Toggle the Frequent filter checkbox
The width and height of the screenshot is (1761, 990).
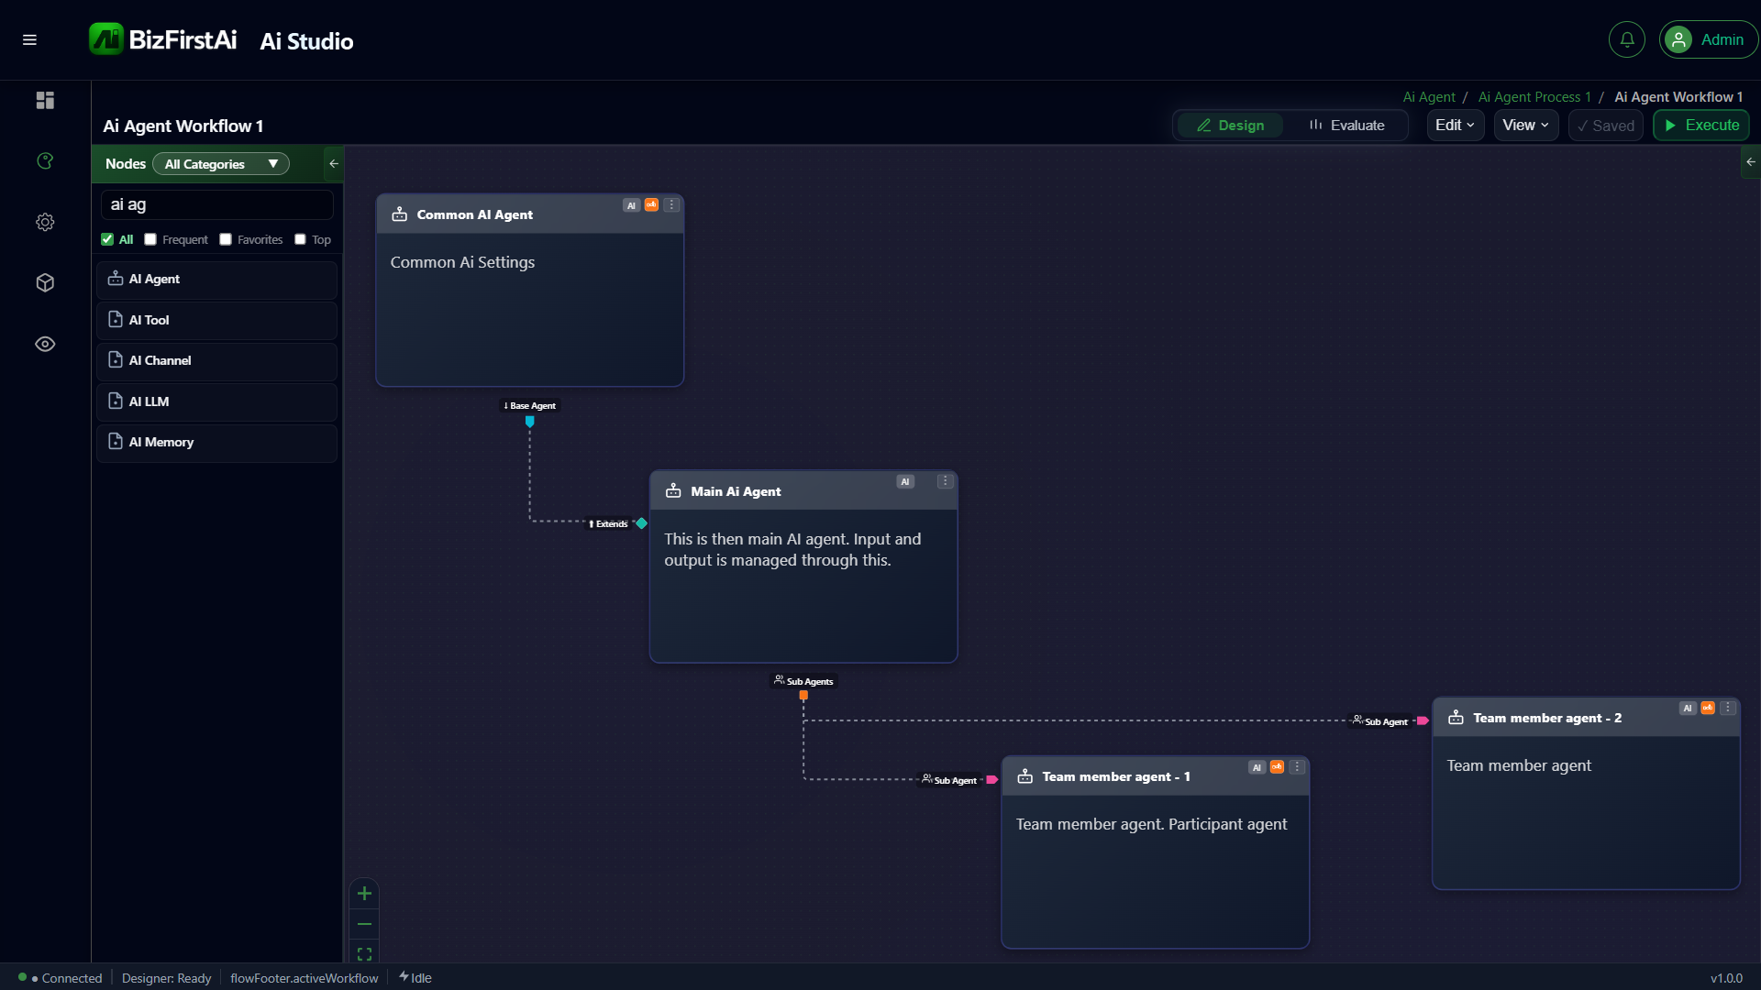150,239
